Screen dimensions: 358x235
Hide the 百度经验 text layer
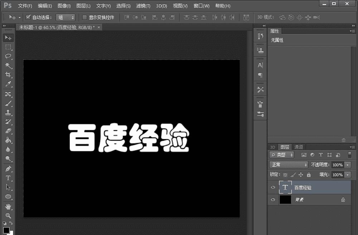(273, 187)
